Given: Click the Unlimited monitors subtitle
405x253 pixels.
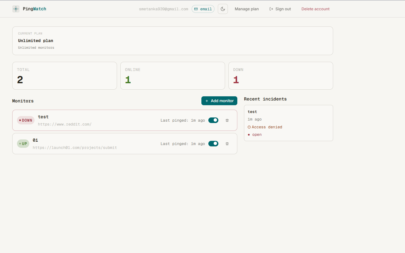Looking at the screenshot, I should (36, 48).
